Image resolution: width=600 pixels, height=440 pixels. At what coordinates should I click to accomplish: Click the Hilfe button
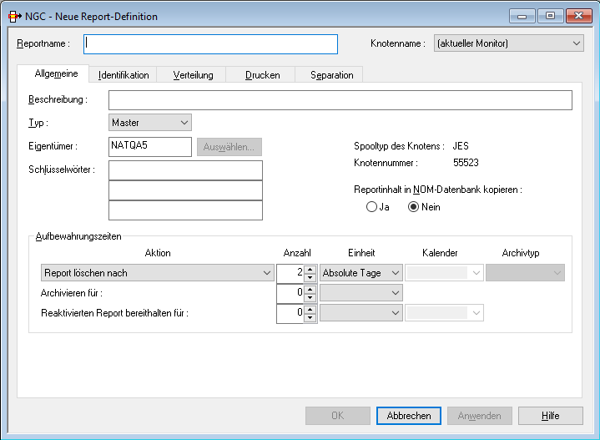[x=550, y=416]
